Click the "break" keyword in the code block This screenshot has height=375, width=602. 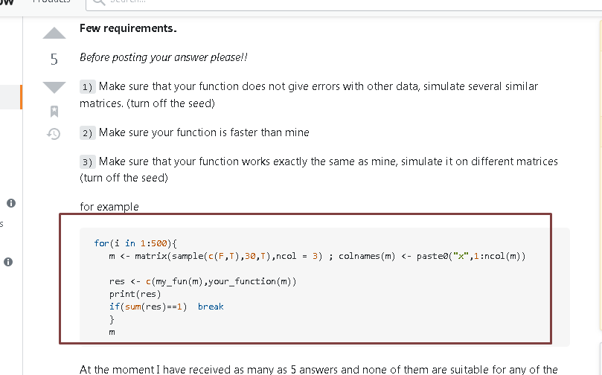click(211, 307)
